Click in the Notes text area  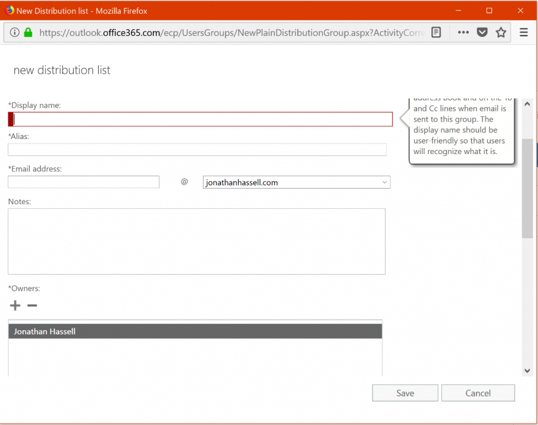tap(196, 241)
